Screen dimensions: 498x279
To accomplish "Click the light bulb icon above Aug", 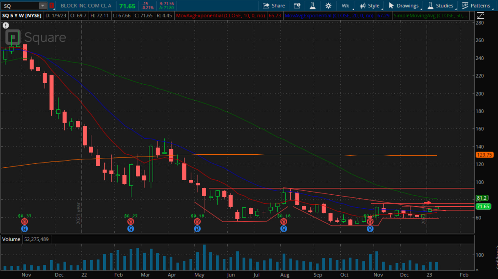I will (284, 228).
